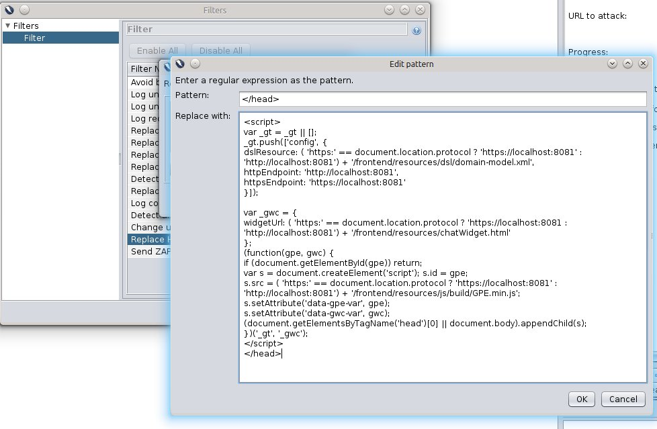Focus the Pattern input field

pyautogui.click(x=443, y=99)
